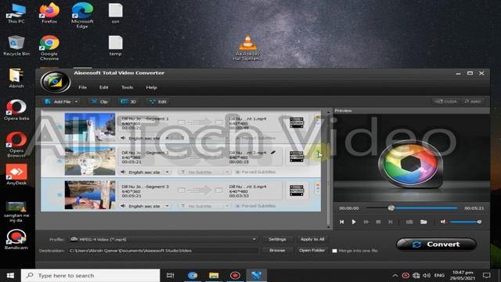
Task: Take a snapshot of the preview
Action: [409, 222]
